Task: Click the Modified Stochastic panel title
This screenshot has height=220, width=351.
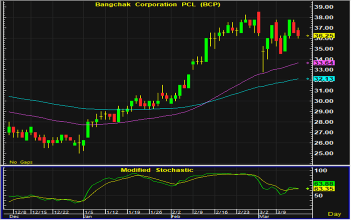Action: coord(157,170)
